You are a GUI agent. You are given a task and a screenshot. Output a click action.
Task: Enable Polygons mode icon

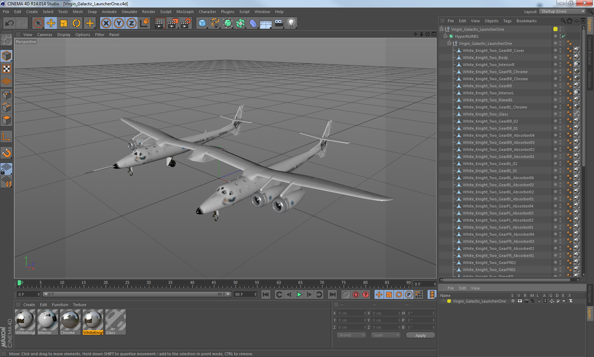pyautogui.click(x=7, y=120)
